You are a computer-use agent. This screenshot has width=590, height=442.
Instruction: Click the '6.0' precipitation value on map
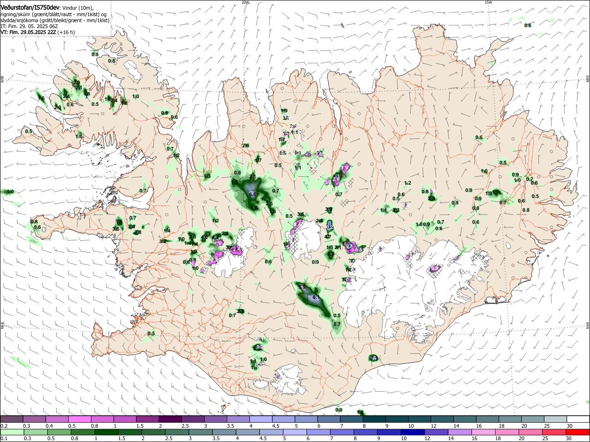(252, 195)
